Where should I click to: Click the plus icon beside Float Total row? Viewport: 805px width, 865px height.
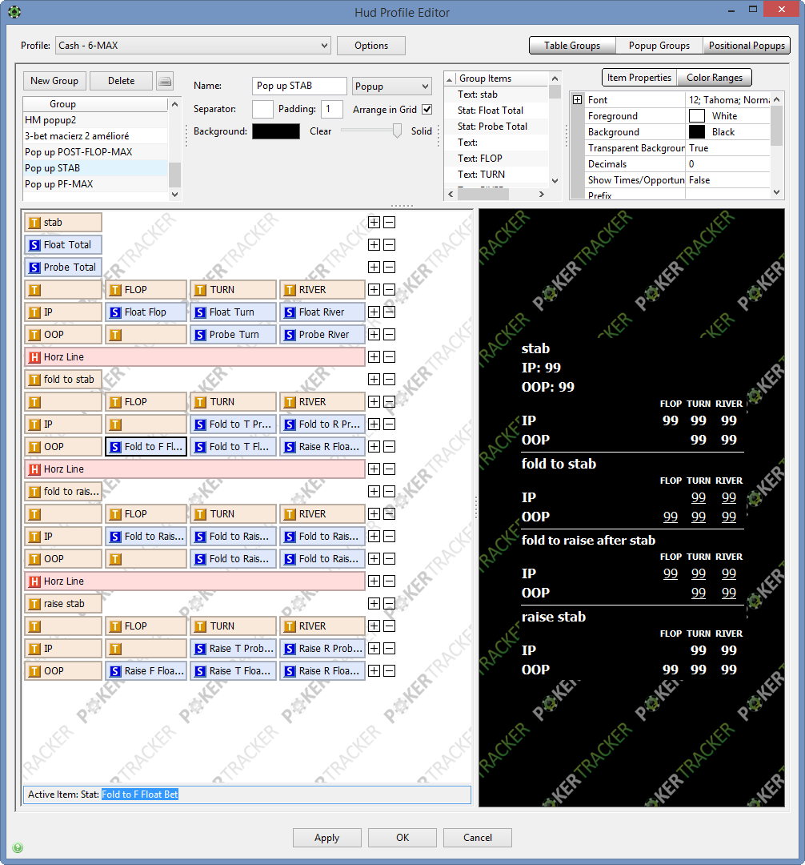pos(374,245)
